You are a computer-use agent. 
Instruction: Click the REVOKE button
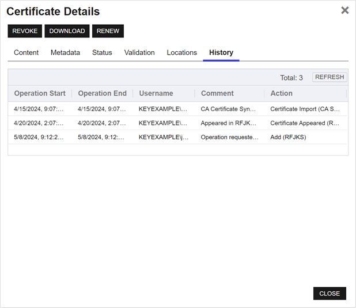[x=25, y=31]
